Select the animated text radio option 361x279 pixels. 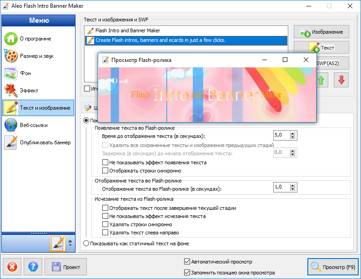86,120
